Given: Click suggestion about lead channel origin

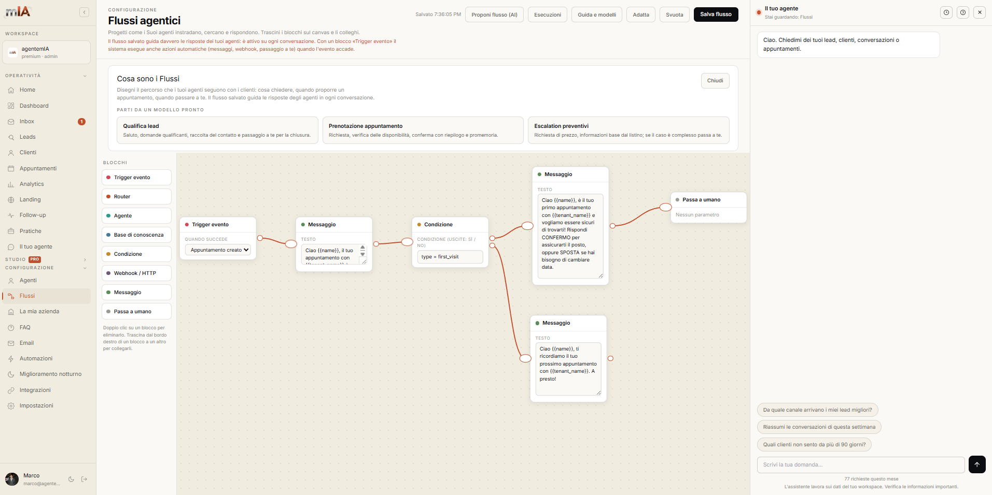Looking at the screenshot, I should [x=817, y=410].
